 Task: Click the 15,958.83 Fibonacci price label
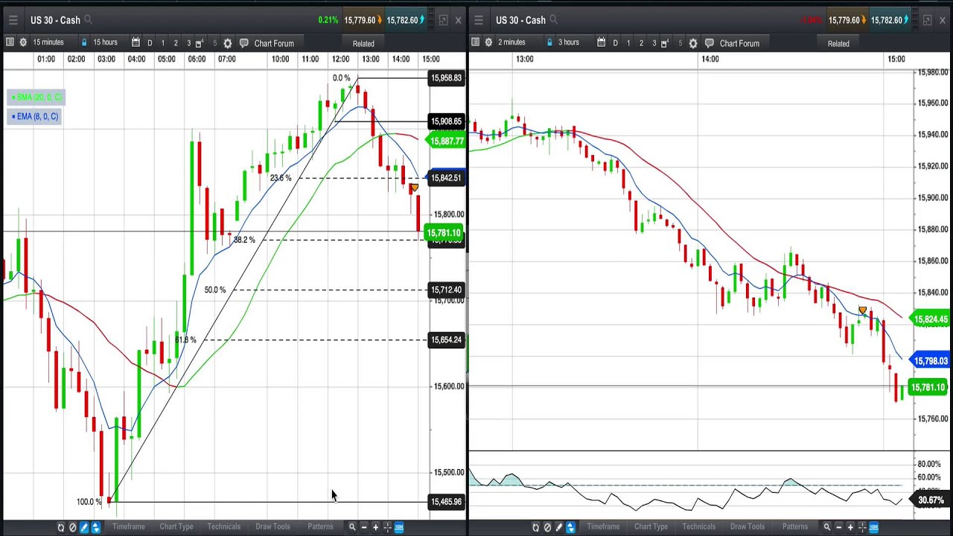pos(446,77)
